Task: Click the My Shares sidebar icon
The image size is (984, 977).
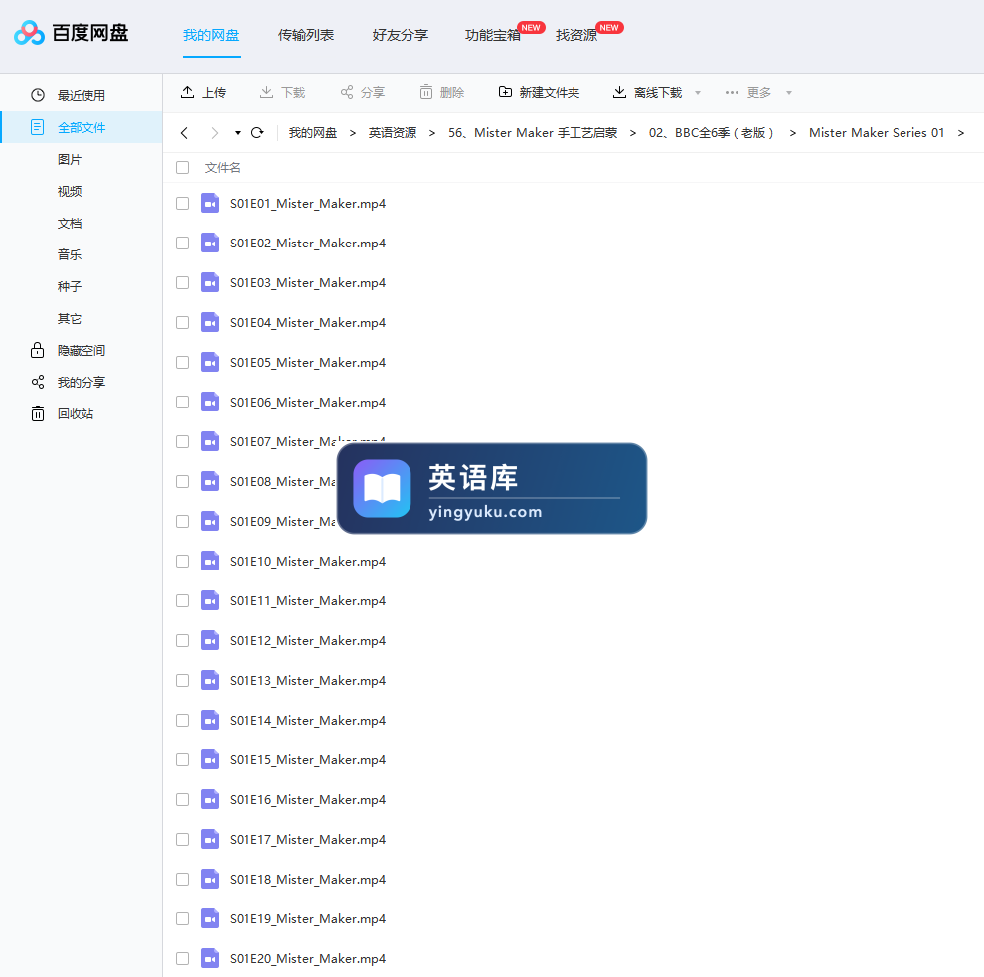Action: coord(37,382)
